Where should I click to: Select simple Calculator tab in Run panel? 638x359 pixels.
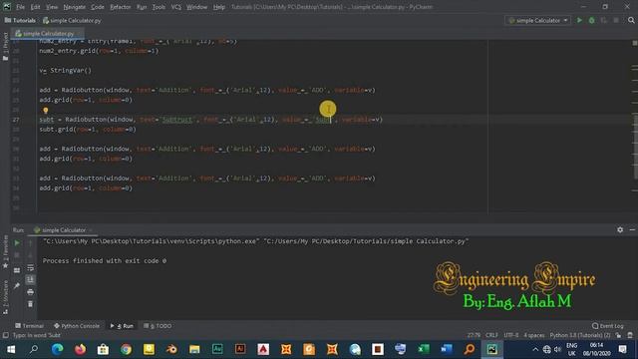(x=64, y=230)
